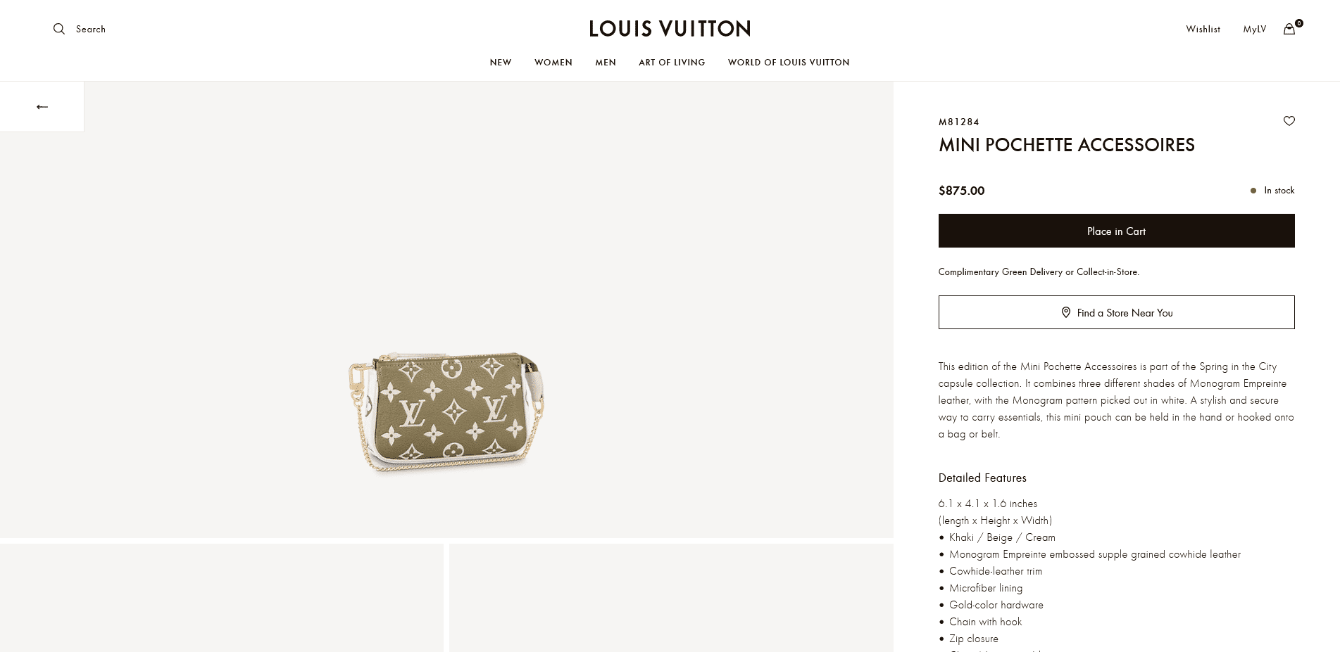1340x652 pixels.
Task: Add product to wishlist via heart icon
Action: click(x=1289, y=121)
